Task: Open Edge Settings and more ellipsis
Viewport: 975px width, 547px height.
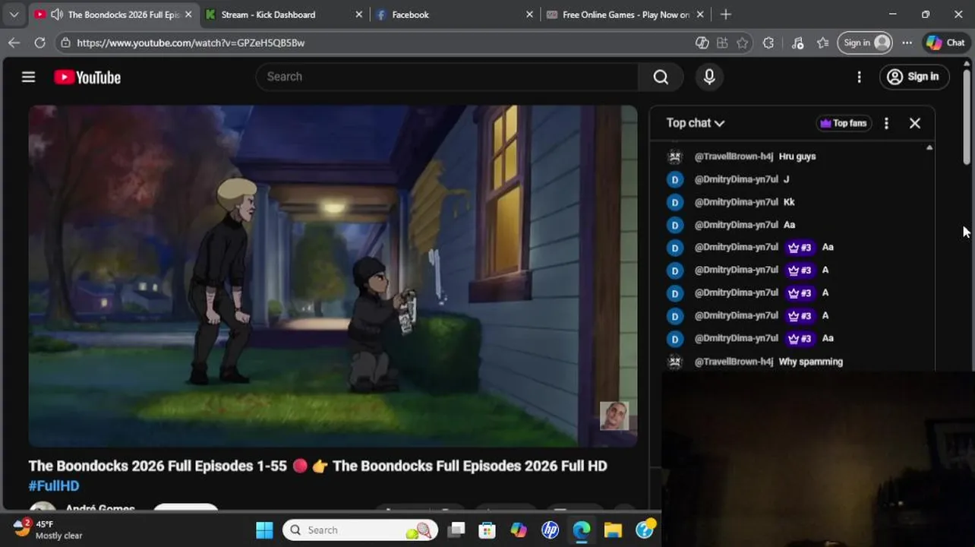Action: point(907,43)
